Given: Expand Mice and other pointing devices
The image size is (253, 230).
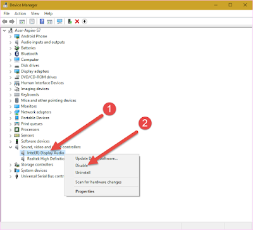Looking at the screenshot, I should pyautogui.click(x=10, y=101).
